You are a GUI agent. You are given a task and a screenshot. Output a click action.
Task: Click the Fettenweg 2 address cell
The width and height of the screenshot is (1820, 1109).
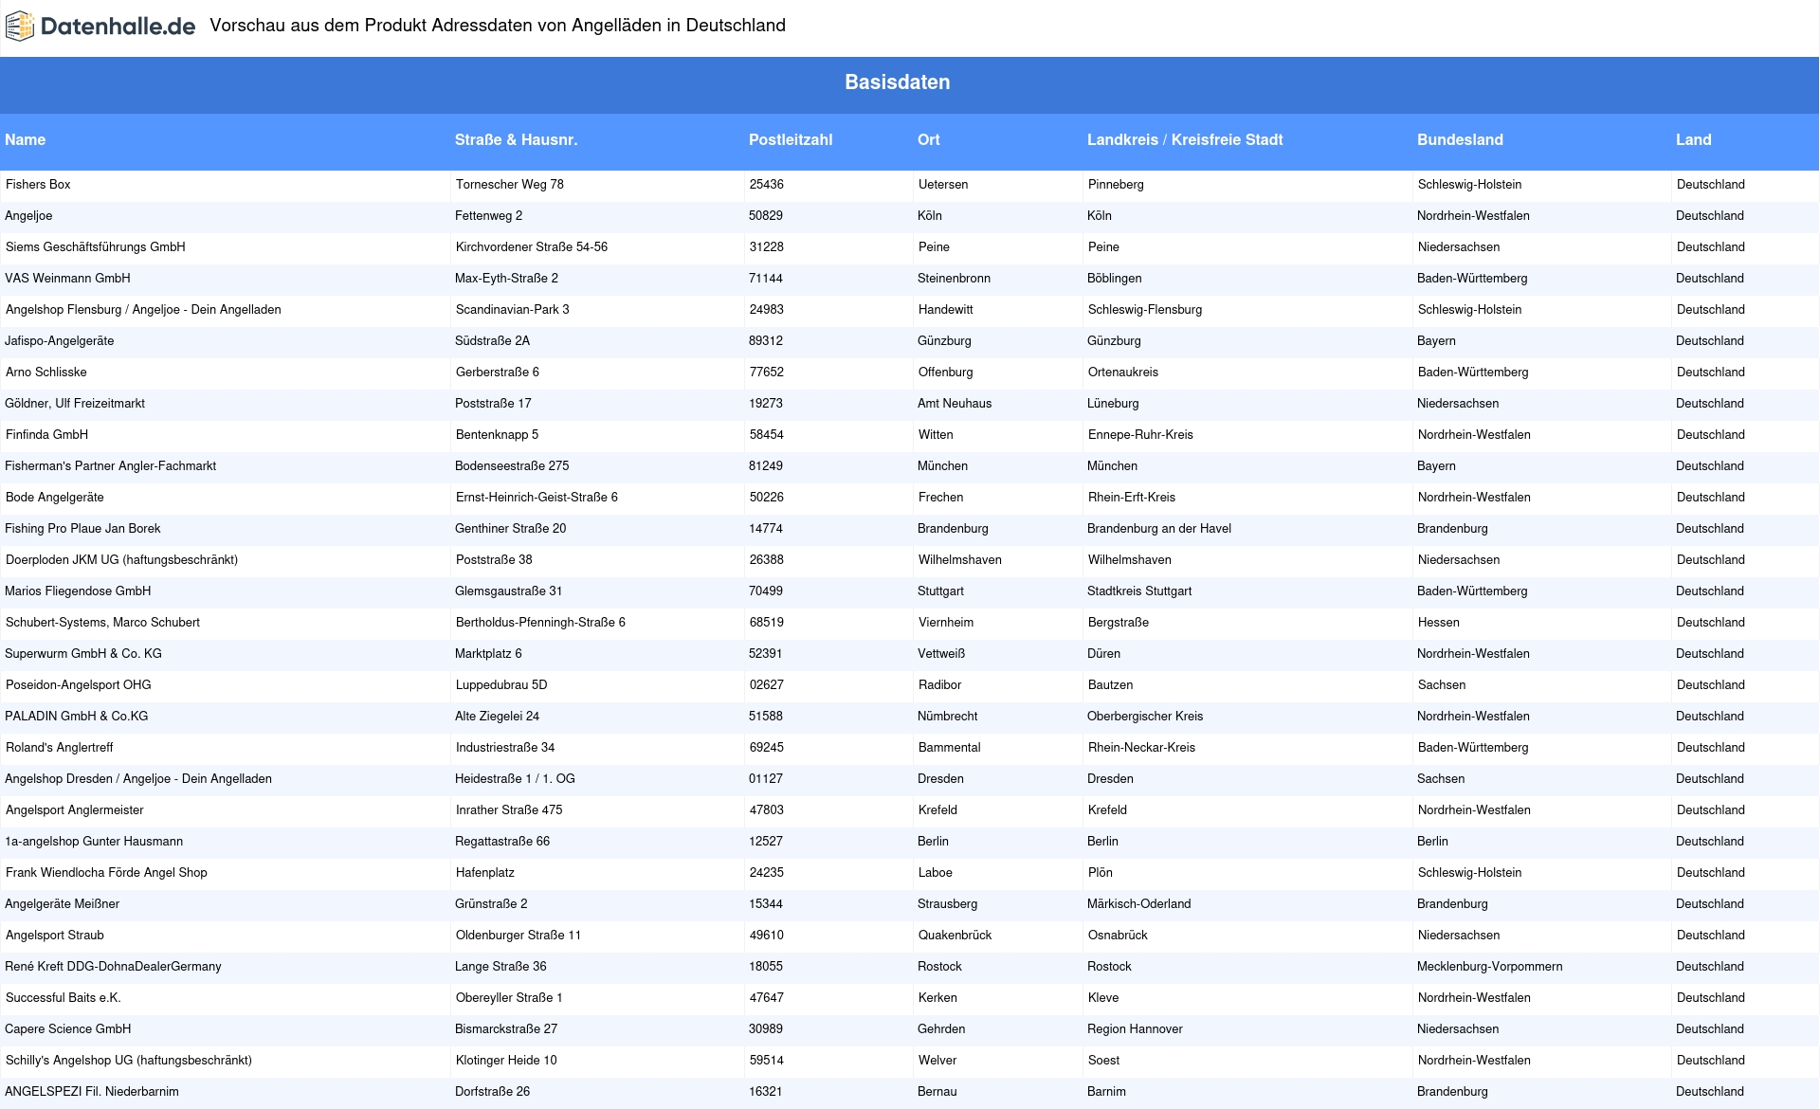click(489, 216)
